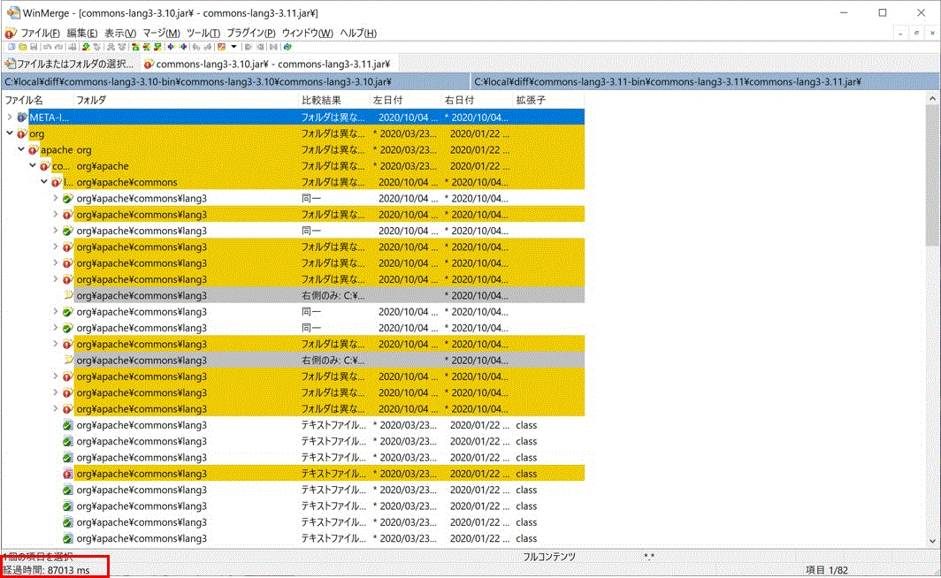
Task: Close the inner document window
Action: click(x=932, y=33)
